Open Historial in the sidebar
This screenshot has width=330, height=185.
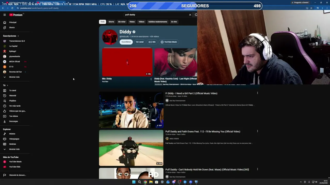click(x=12, y=96)
